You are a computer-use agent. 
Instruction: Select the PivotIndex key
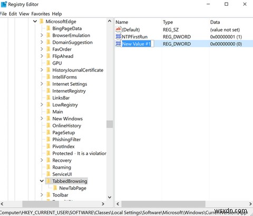coord(63,146)
